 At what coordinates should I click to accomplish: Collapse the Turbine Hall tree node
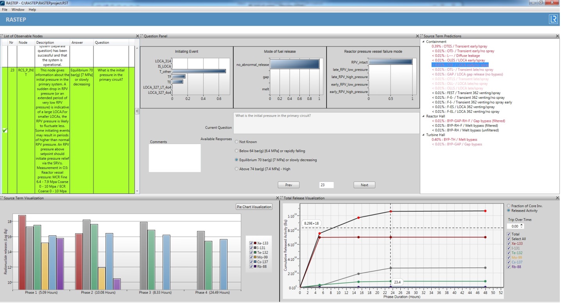[x=423, y=135]
